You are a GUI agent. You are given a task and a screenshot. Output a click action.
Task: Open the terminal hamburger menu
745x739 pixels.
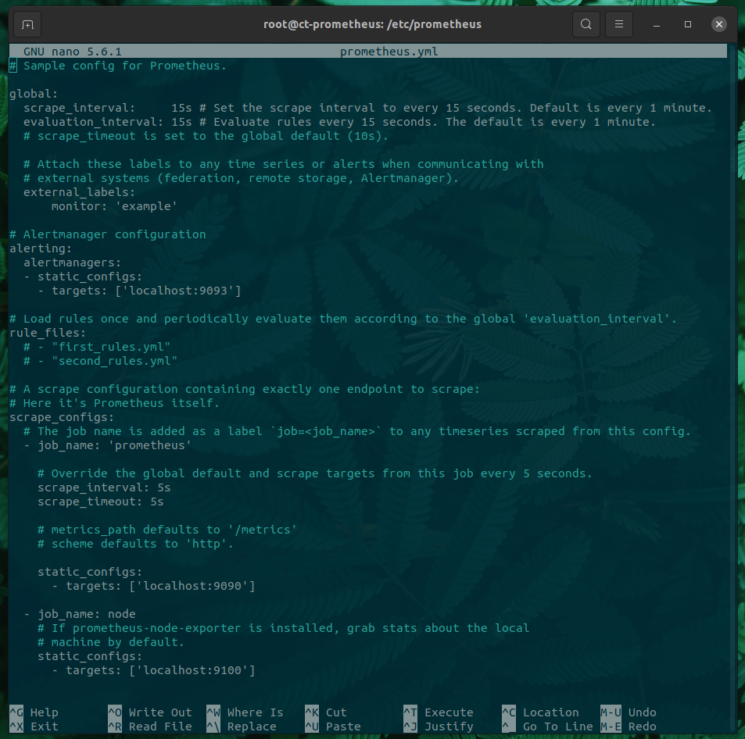tap(618, 24)
